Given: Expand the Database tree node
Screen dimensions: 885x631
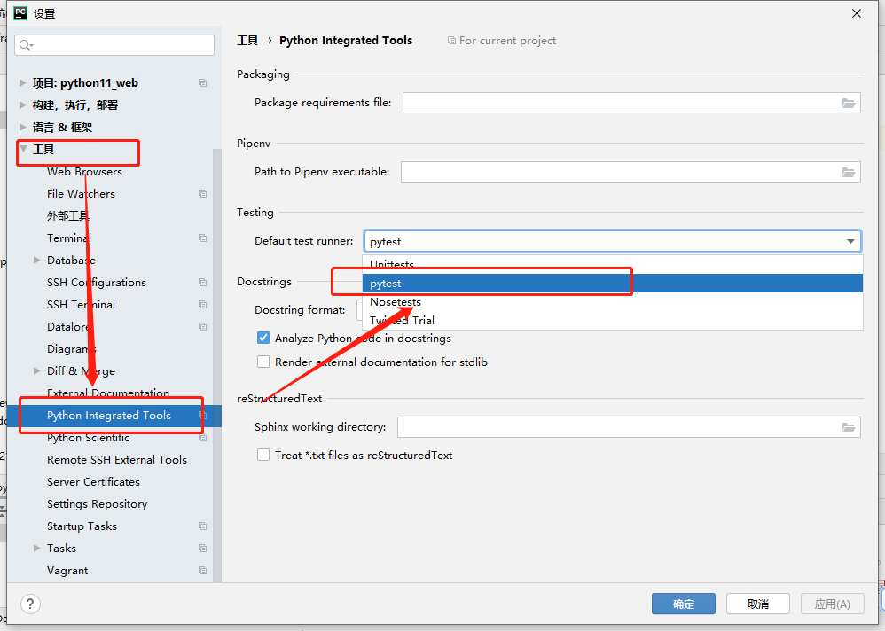Looking at the screenshot, I should point(36,261).
